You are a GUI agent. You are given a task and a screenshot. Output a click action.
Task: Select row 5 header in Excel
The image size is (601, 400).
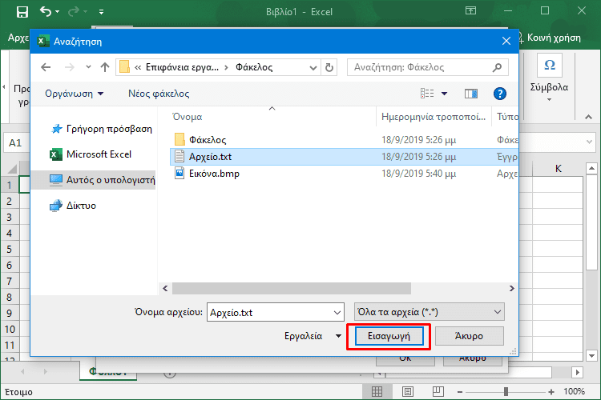tap(9, 249)
